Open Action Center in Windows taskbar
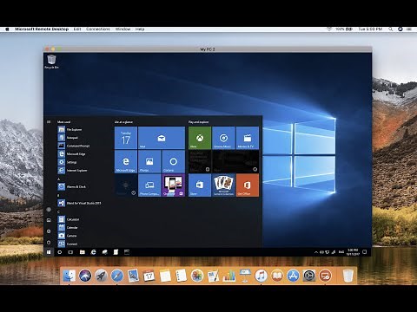This screenshot has height=312, width=417. pyautogui.click(x=365, y=252)
